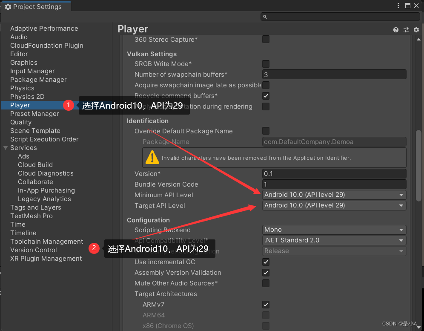Image resolution: width=424 pixels, height=331 pixels.
Task: Open Package Manager settings
Action: tap(38, 80)
